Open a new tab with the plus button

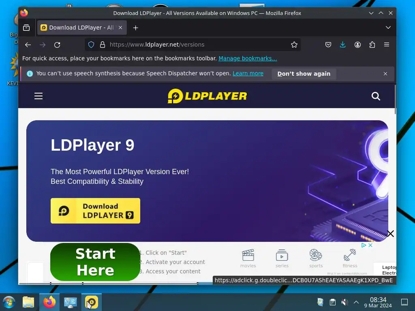point(135,28)
